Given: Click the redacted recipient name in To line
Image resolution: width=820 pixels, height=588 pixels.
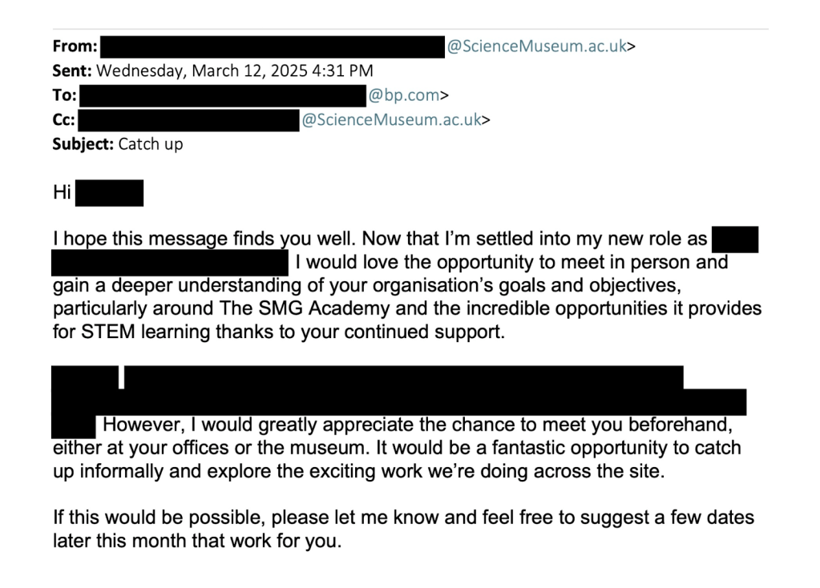Looking at the screenshot, I should (x=223, y=95).
